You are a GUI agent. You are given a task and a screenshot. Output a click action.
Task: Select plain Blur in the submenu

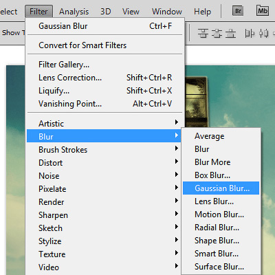(221, 149)
